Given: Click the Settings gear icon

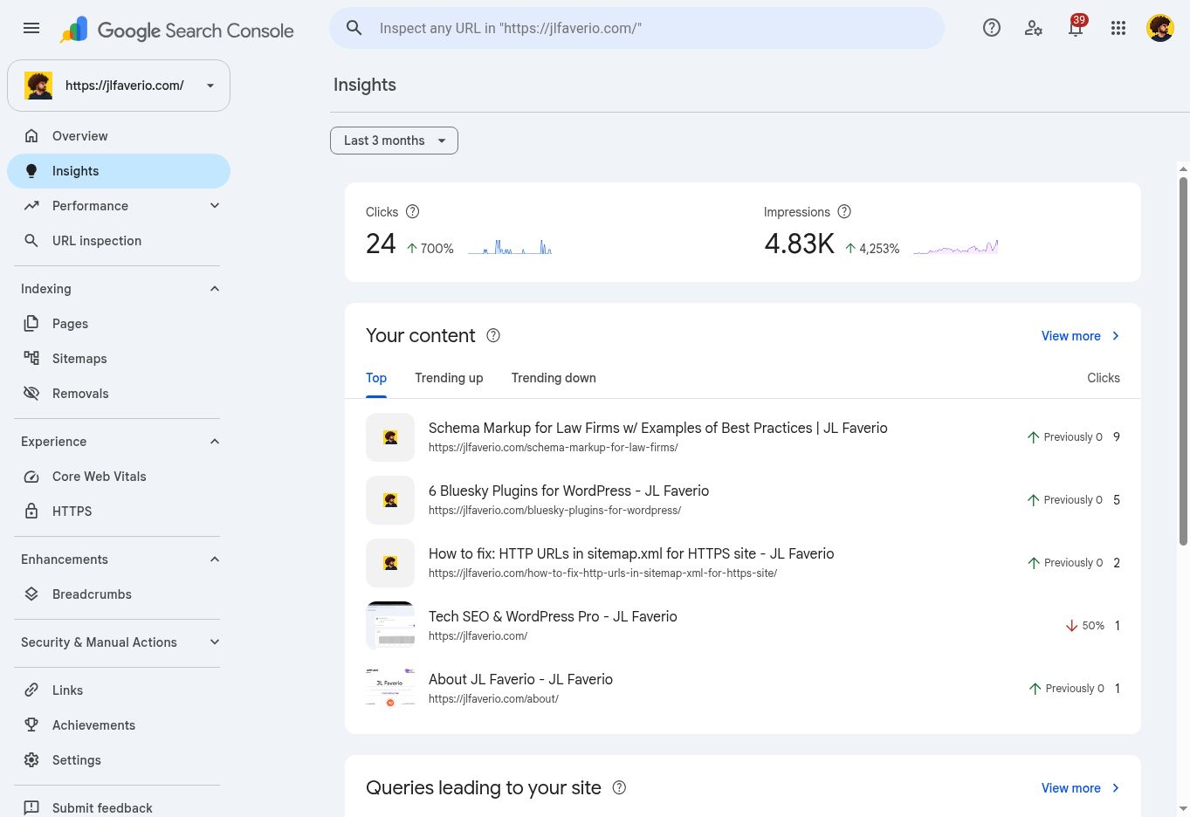Looking at the screenshot, I should [31, 760].
